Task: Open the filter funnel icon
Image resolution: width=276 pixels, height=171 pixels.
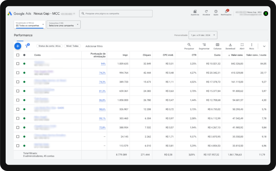Action: pos(27,46)
